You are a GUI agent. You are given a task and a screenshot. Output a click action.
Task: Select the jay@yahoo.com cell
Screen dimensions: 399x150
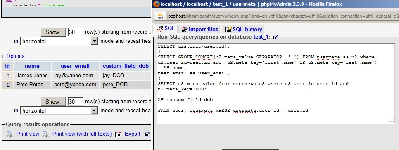click(x=75, y=76)
